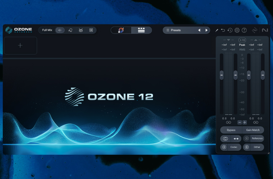Go to previous preset with left arrow
Screen dimensions: 273x179
[199, 30]
